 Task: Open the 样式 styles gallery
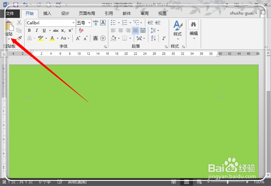(x=178, y=30)
